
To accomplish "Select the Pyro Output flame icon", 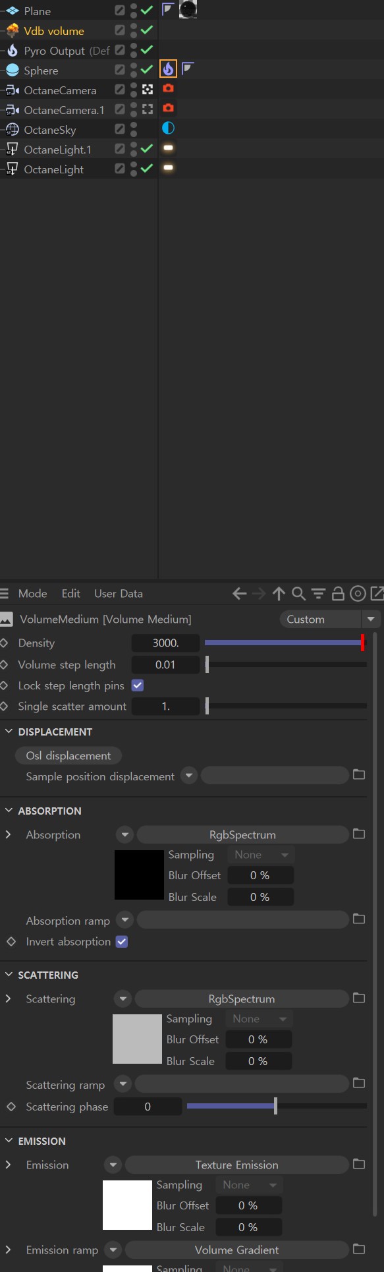I will (x=13, y=50).
